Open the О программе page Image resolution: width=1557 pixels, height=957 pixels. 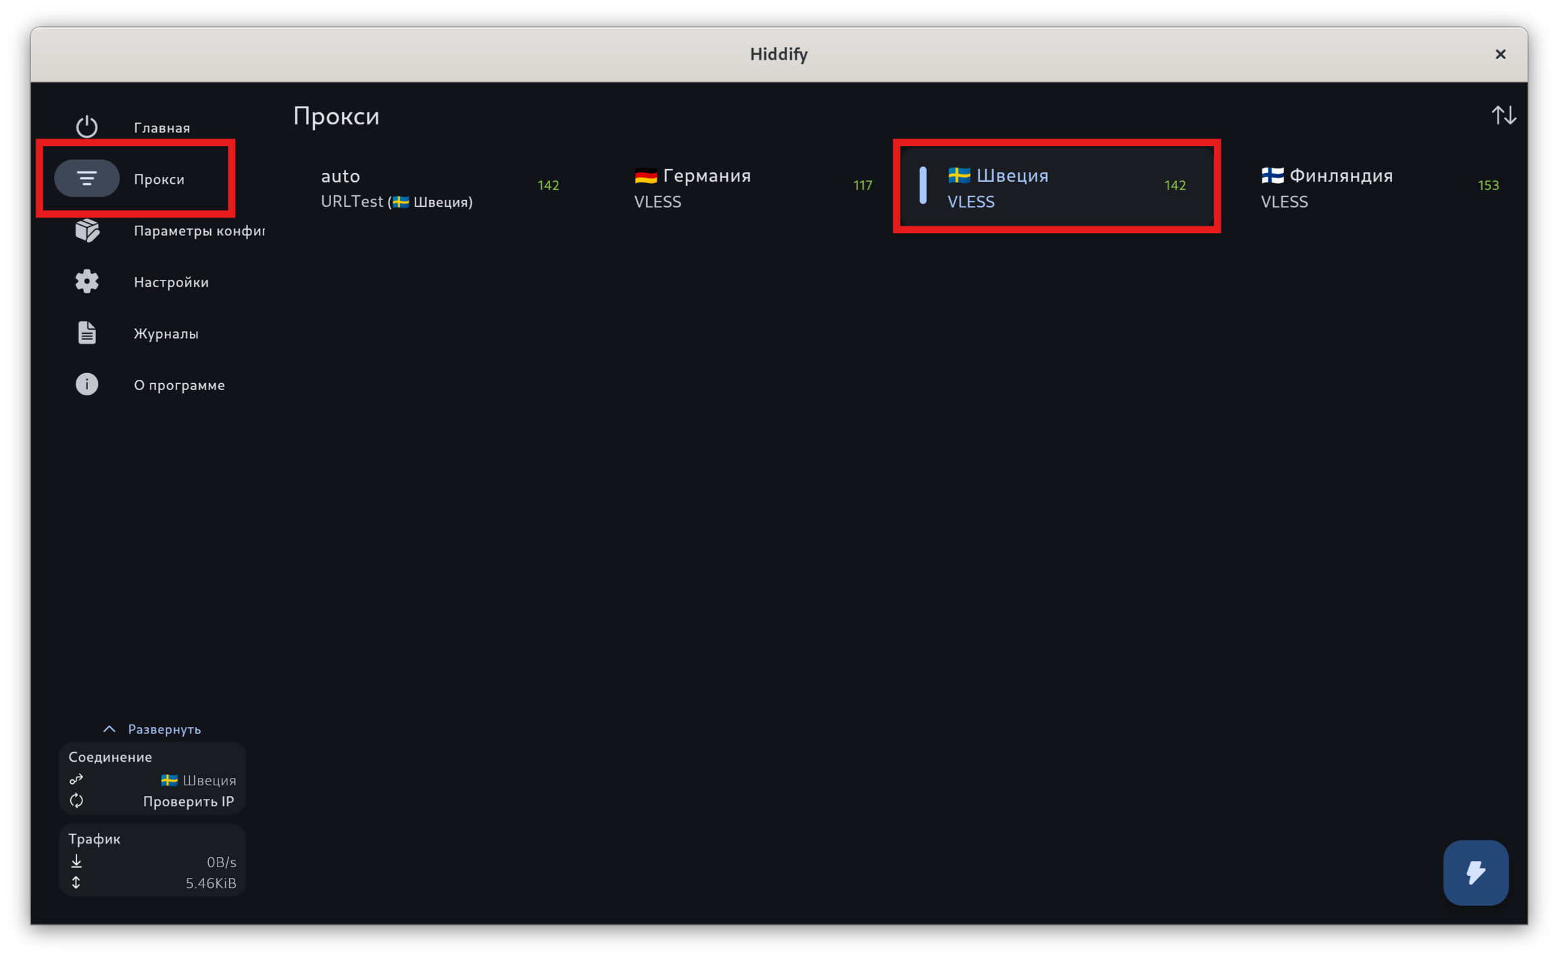[179, 385]
